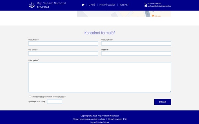Focus the Váš e-mail input field
Image resolution: width=199 pixels, height=124 pixels.
click(63, 53)
